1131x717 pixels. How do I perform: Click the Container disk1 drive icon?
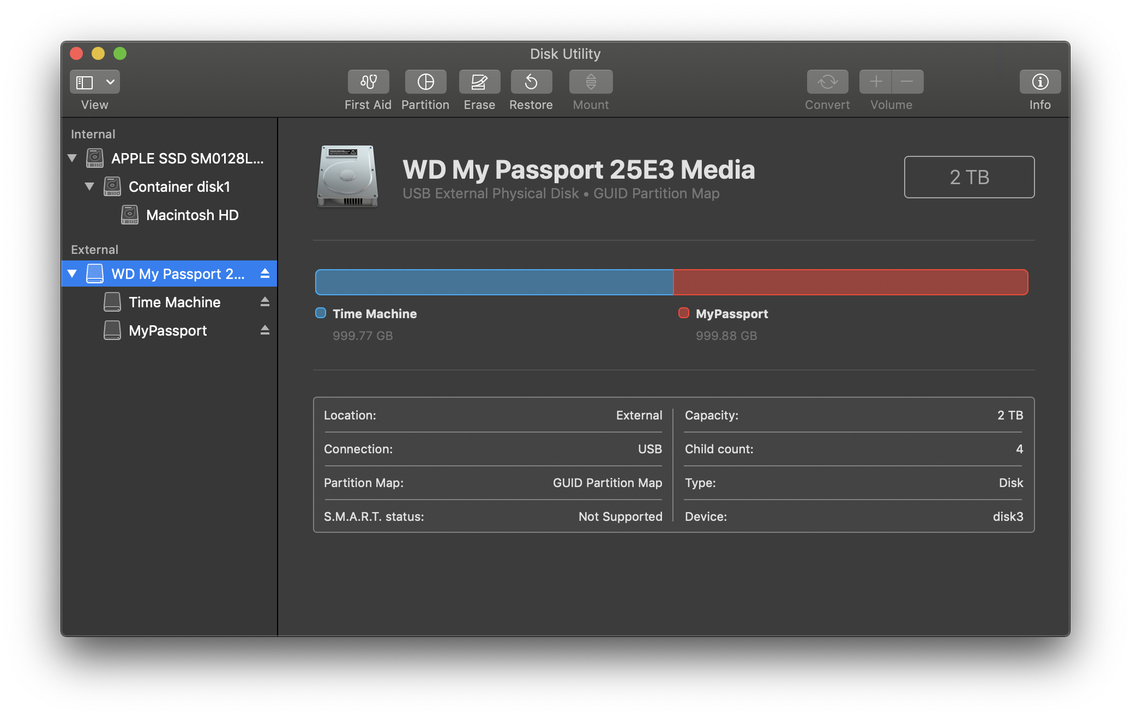112,186
